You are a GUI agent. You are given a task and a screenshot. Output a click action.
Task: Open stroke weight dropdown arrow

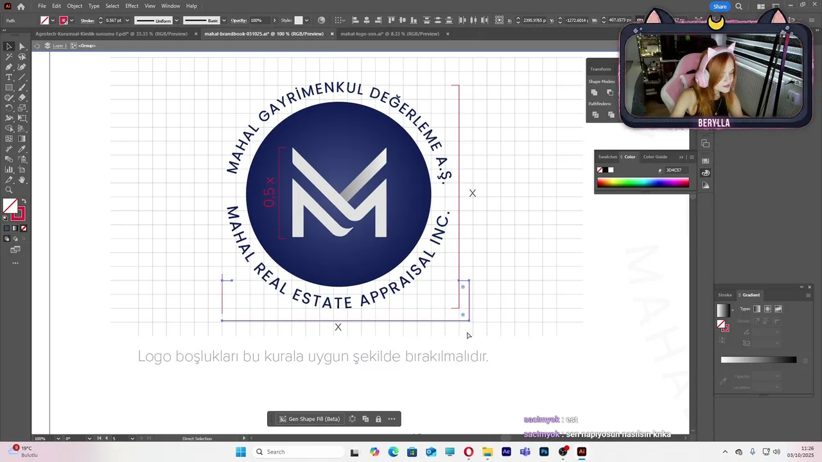128,21
